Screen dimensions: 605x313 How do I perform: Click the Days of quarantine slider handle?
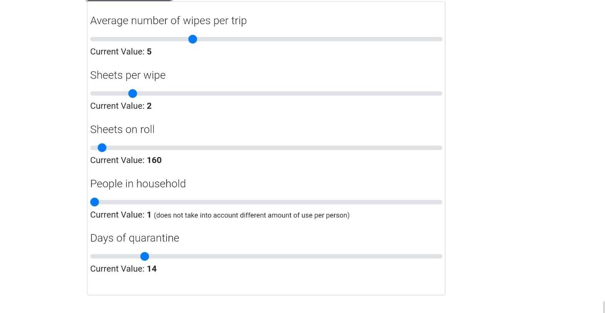[x=145, y=256]
